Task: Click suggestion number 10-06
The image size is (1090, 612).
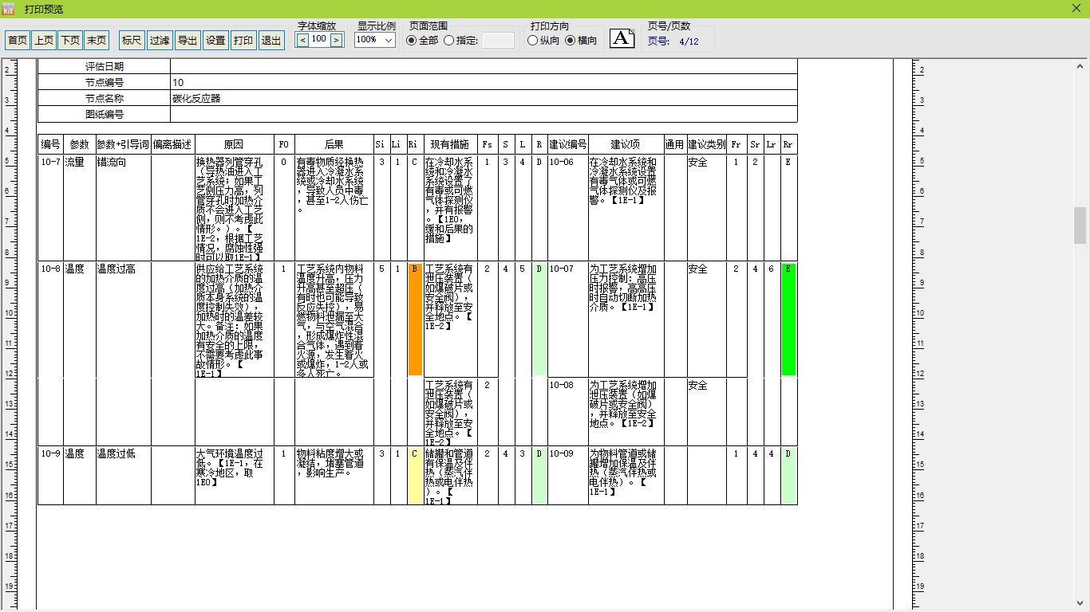Action: tap(561, 163)
